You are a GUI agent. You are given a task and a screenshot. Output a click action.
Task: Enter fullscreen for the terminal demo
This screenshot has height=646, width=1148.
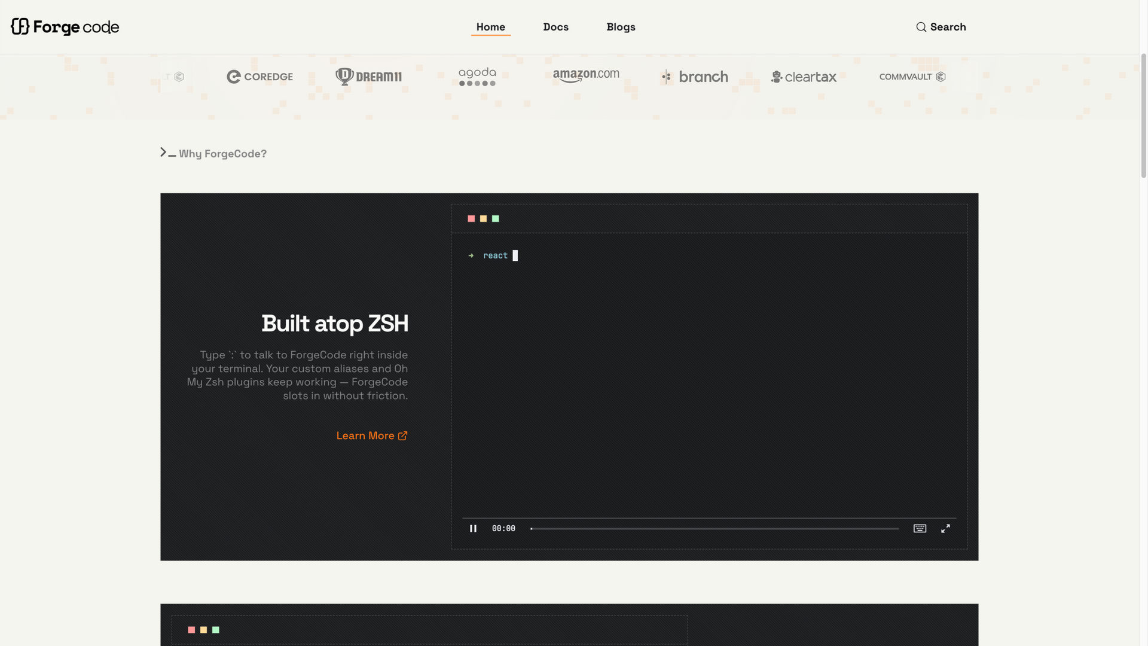pos(945,529)
